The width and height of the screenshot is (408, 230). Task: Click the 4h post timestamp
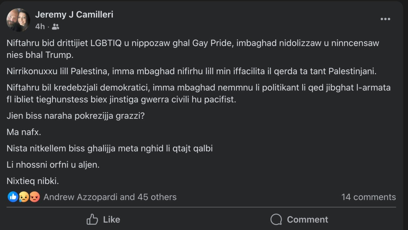click(x=40, y=27)
